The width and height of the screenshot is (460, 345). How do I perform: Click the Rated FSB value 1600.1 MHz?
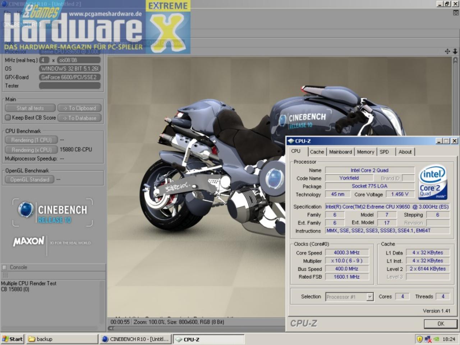[347, 277]
